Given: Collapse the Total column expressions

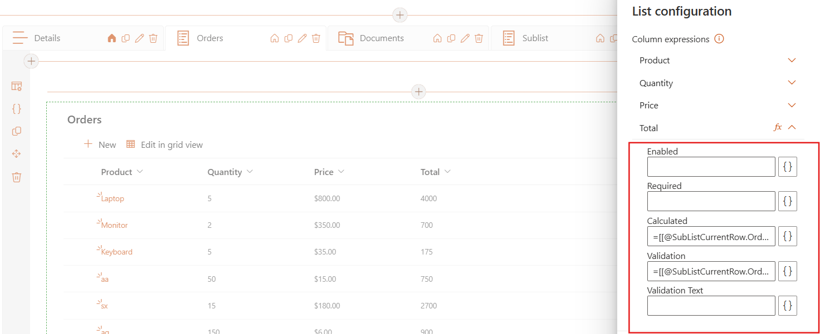Looking at the screenshot, I should point(792,127).
